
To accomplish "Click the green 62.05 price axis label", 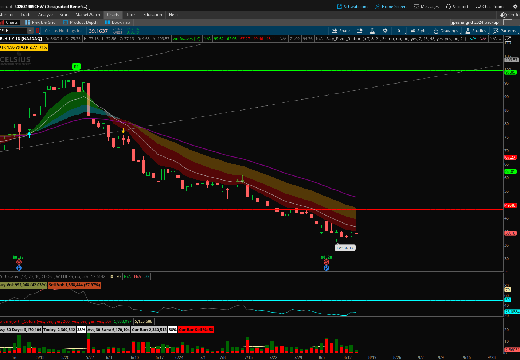I will (x=511, y=171).
